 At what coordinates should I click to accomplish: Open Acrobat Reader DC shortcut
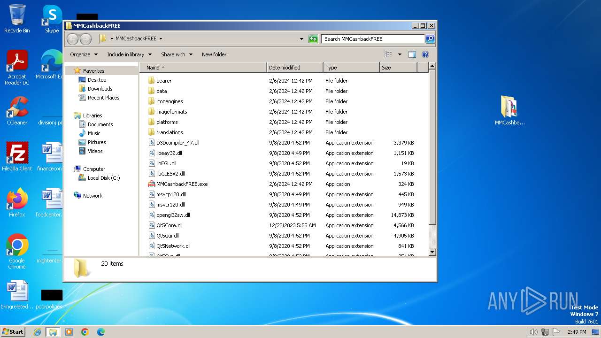pyautogui.click(x=17, y=68)
